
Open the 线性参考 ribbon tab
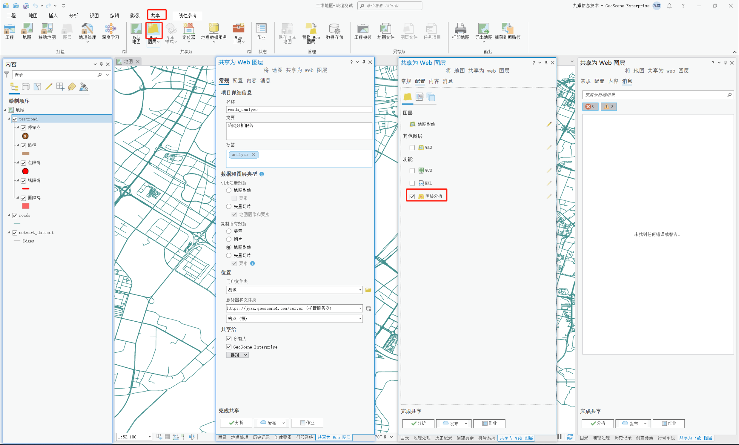187,15
